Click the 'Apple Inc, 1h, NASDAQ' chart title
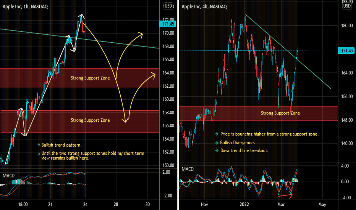This screenshot has height=210, width=356. click(25, 6)
